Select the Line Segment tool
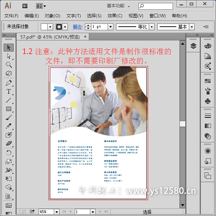 point(9,100)
